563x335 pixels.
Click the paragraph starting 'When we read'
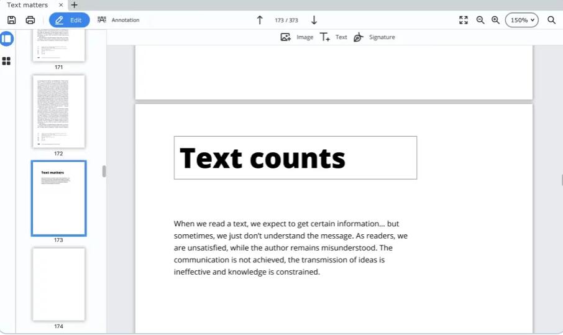291,248
